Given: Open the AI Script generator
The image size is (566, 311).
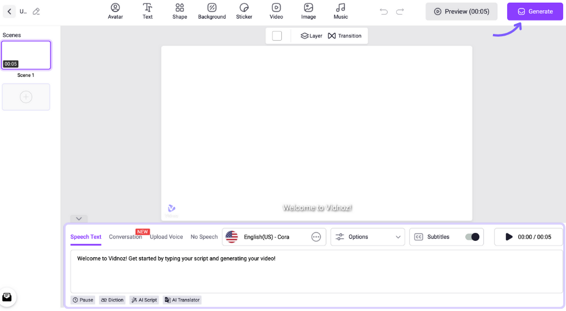Looking at the screenshot, I should coord(144,300).
